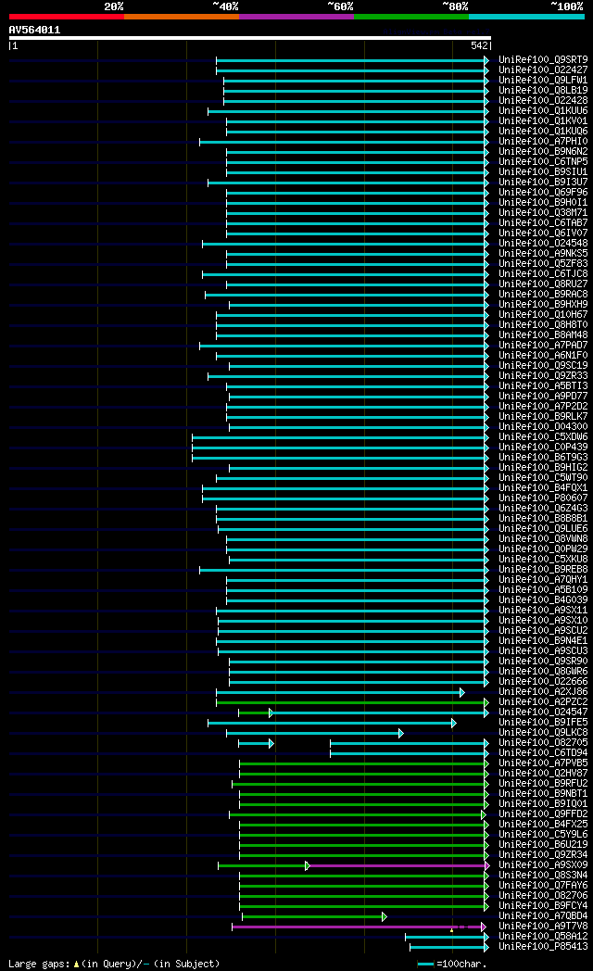Select label UniRef100_C6TJC8
The height and width of the screenshot is (971, 593).
click(x=543, y=273)
